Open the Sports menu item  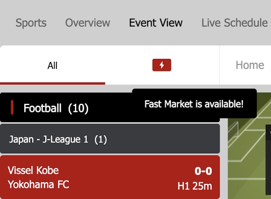coord(31,23)
